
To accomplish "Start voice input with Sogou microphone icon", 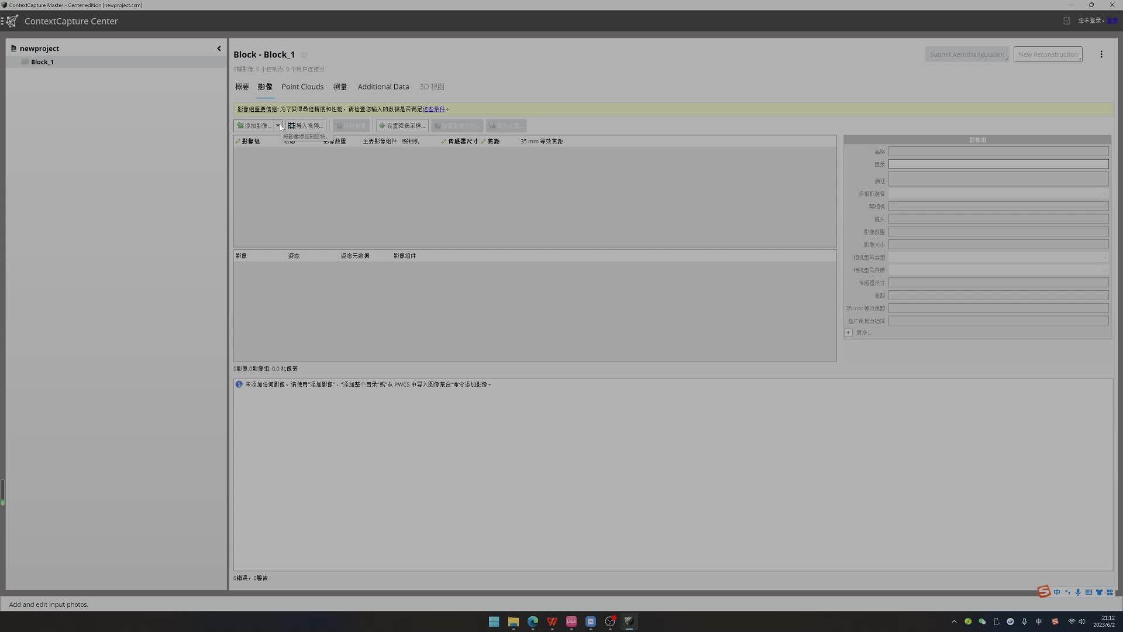I will pos(1078,592).
